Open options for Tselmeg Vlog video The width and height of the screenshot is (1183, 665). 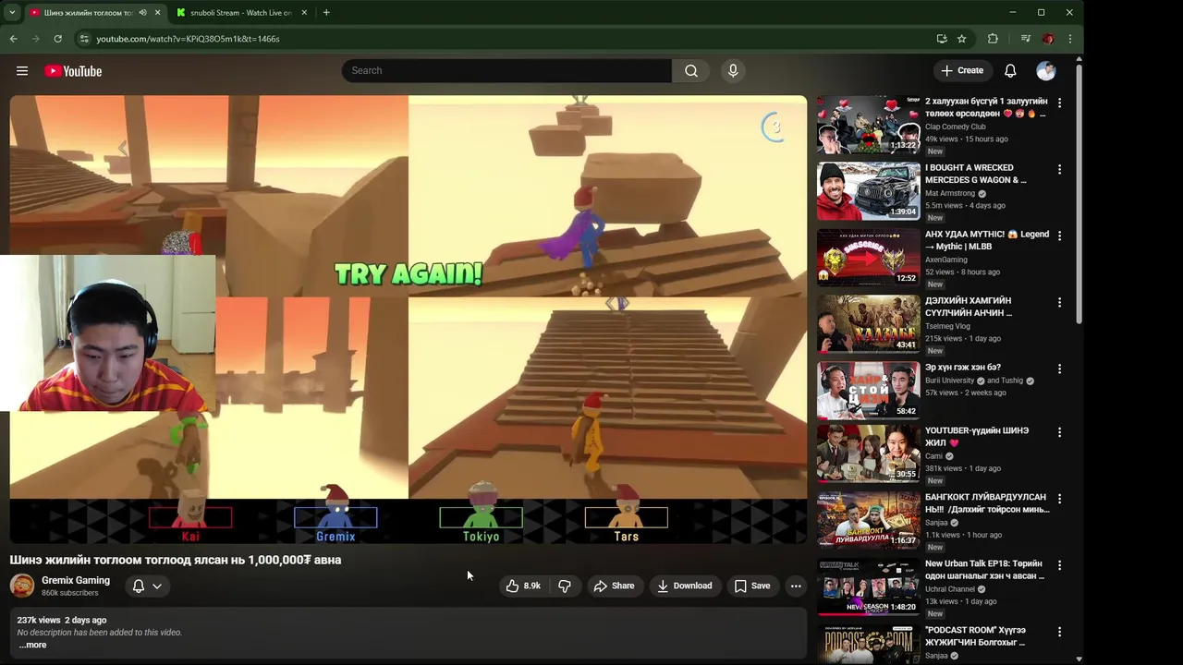point(1059,302)
